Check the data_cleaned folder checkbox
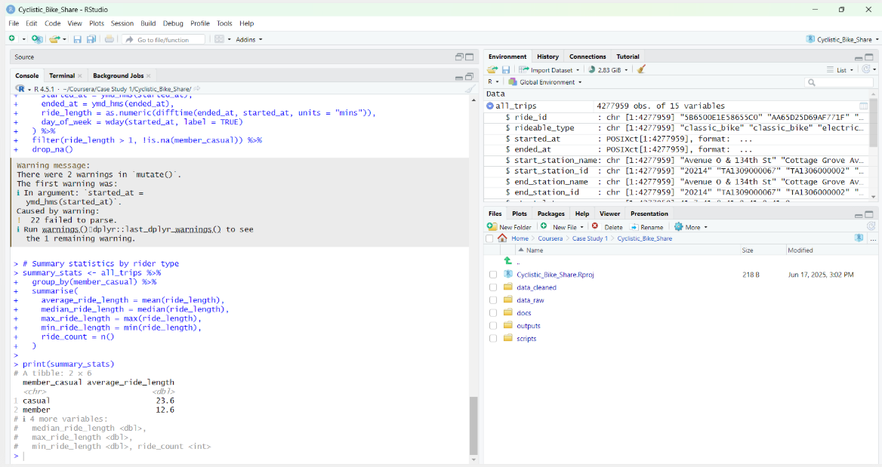The width and height of the screenshot is (882, 467). 493,288
